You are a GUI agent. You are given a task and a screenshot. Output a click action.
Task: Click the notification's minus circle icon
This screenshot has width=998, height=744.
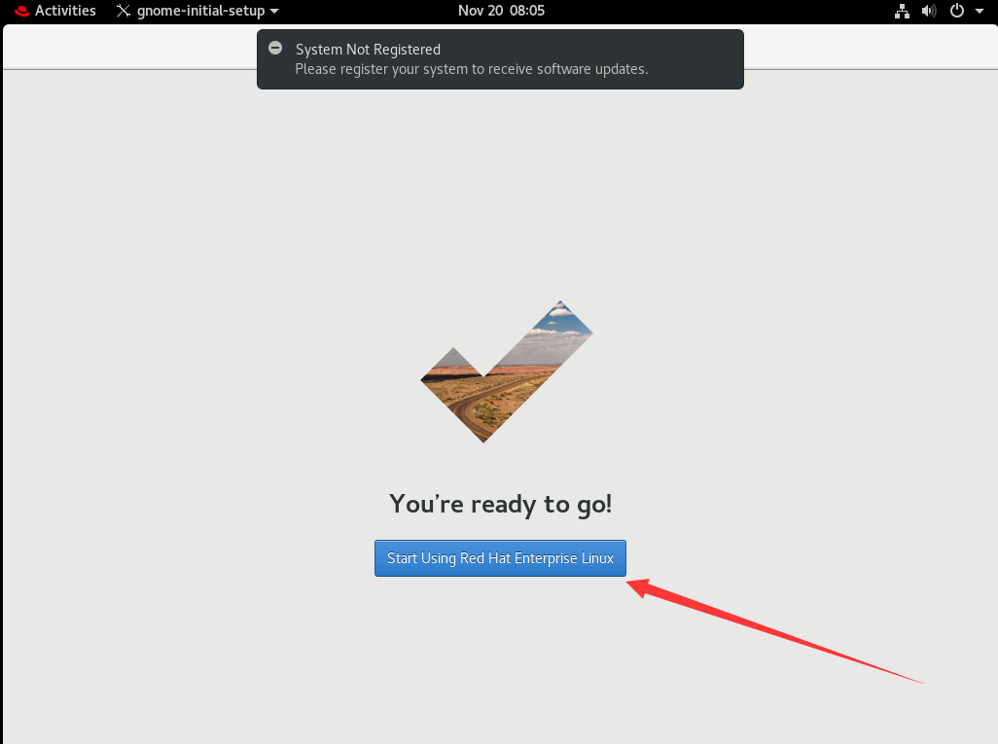point(275,48)
